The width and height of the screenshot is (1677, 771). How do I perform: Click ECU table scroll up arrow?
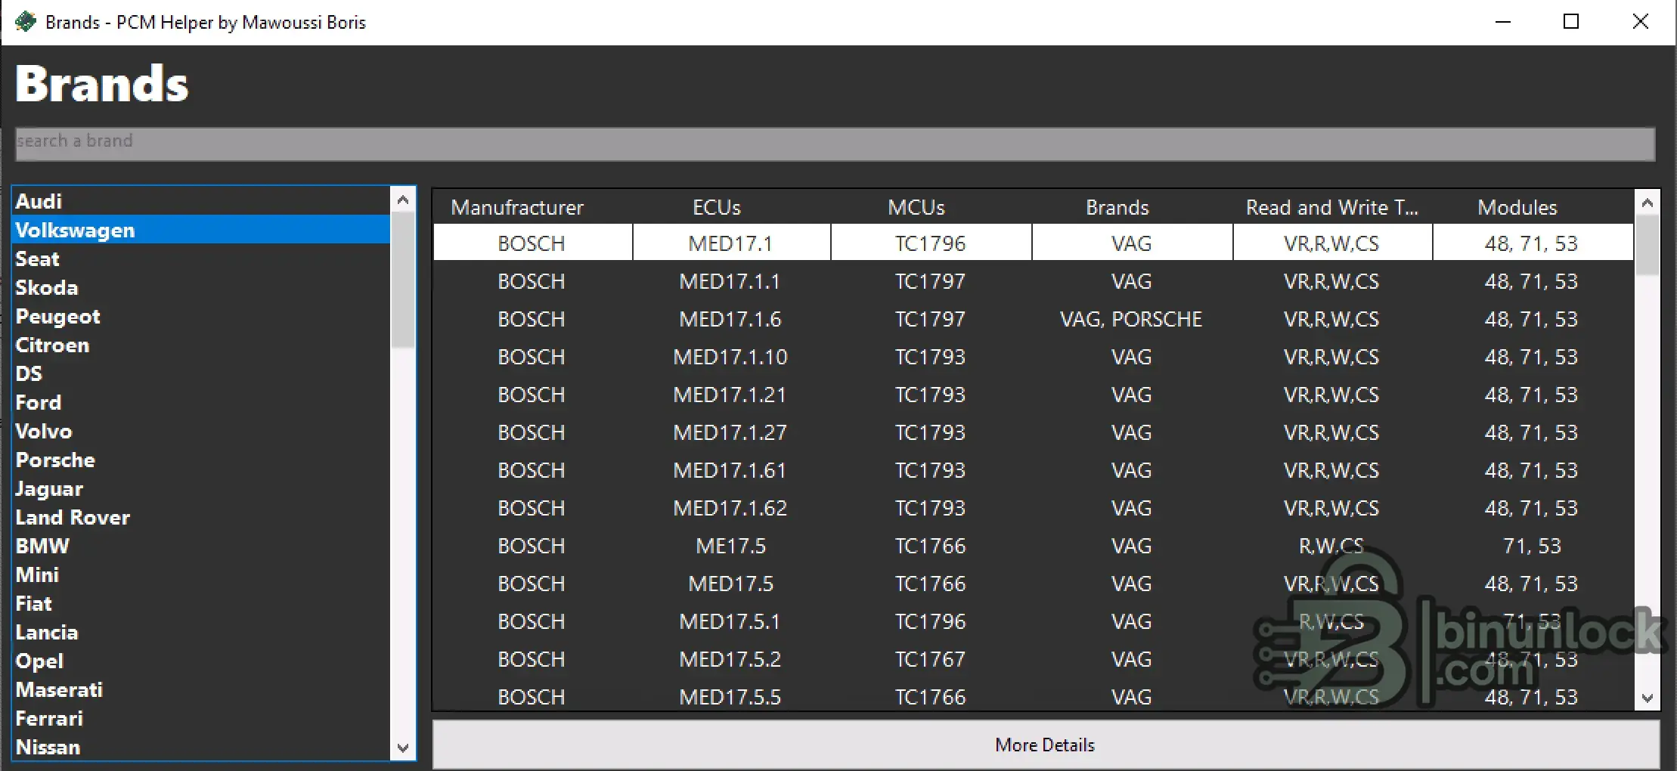click(1648, 203)
